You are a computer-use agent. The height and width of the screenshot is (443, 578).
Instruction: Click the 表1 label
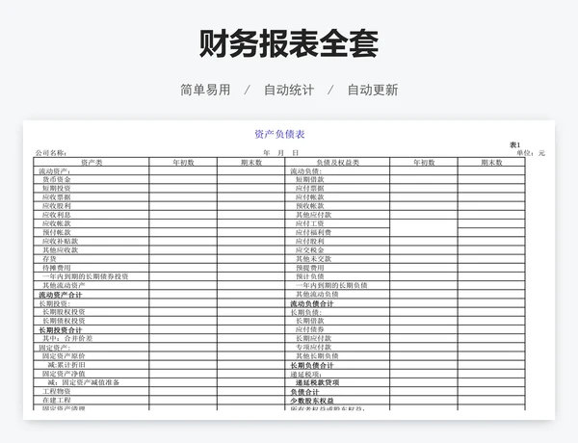(514, 144)
